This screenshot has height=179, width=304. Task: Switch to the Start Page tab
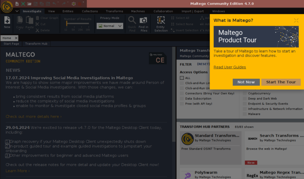(x=11, y=44)
